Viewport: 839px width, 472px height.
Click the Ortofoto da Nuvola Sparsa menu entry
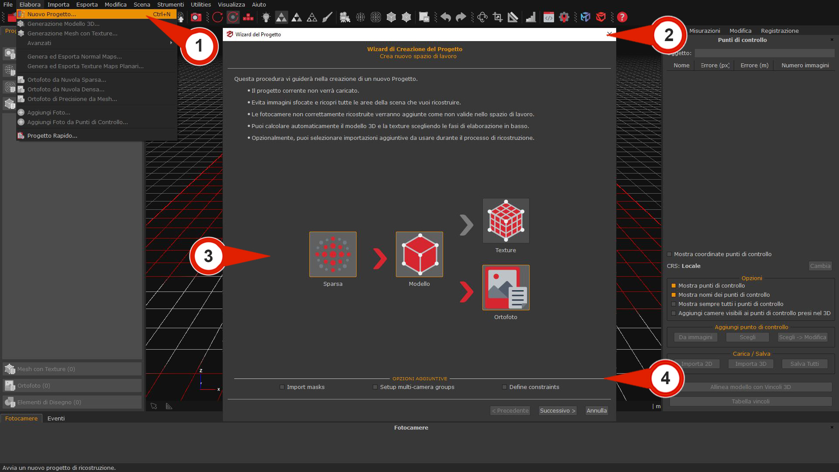[97, 80]
